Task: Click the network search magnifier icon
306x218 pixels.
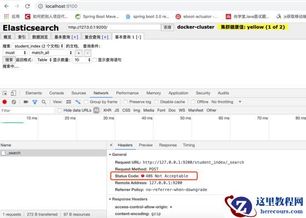Action: click(44, 102)
